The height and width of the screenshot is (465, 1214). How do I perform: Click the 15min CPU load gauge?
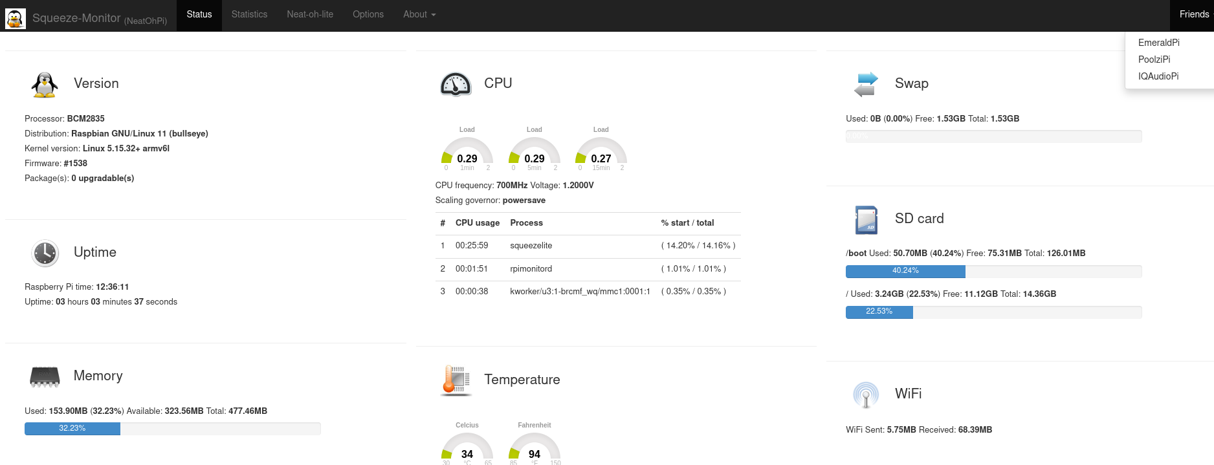click(x=601, y=150)
